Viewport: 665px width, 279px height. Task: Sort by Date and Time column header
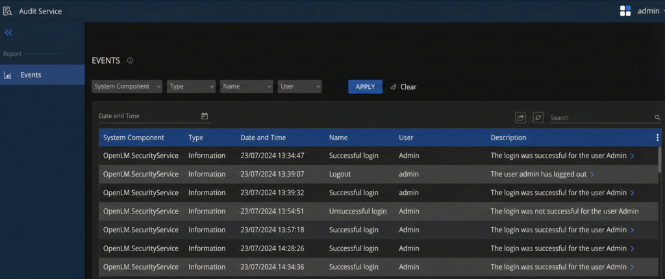tap(263, 138)
